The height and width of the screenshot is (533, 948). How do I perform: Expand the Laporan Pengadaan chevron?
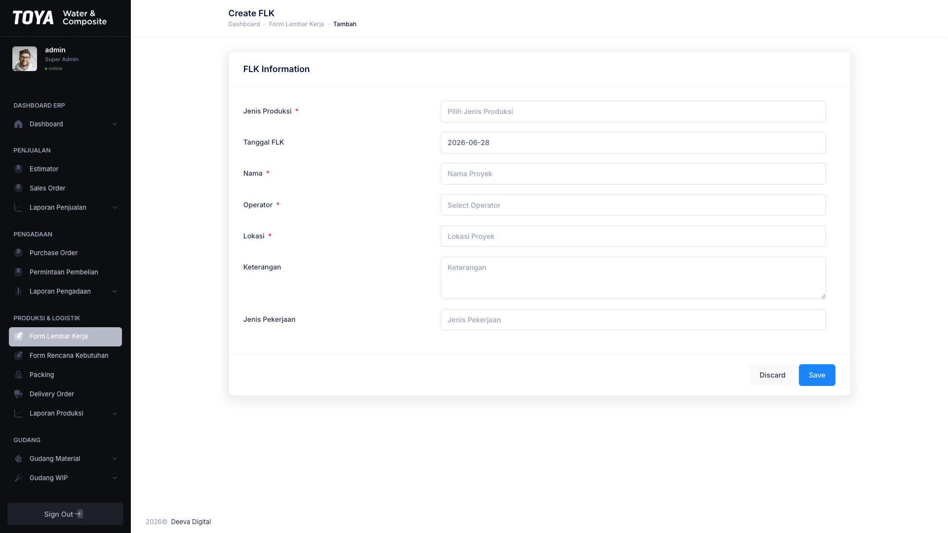[x=115, y=291]
